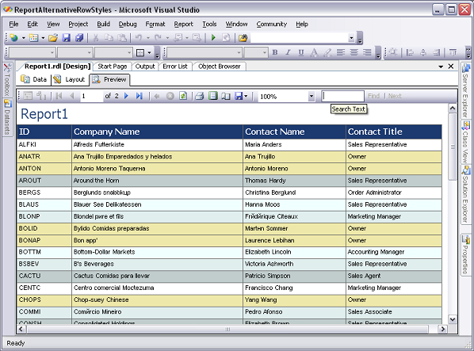This screenshot has height=351, width=474.
Task: Open the export format dropdown arrow
Action: [246, 96]
